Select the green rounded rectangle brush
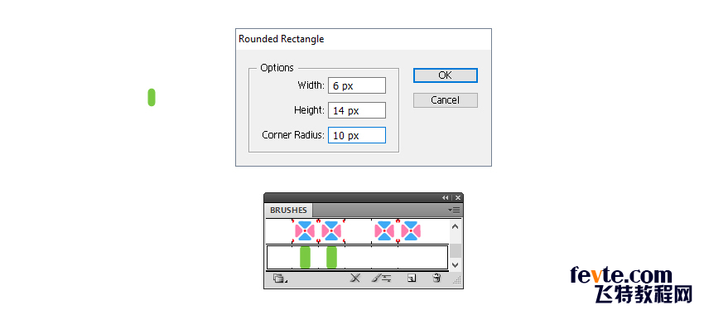704x315 pixels. click(358, 257)
